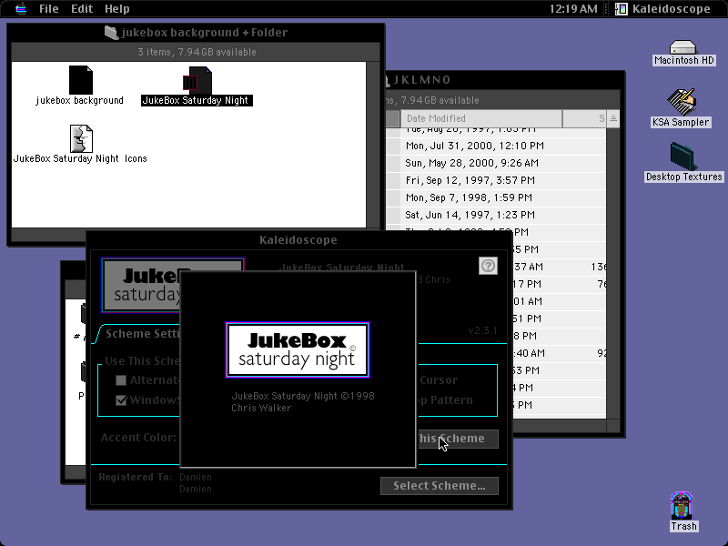Click the question mark help button in Kaleidoscope
Screen dimensions: 728x546
(488, 266)
